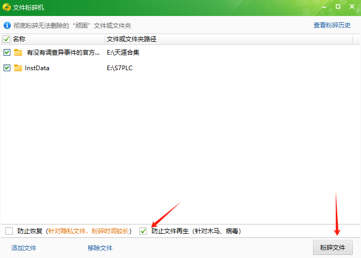This screenshot has height=258, width=361.
Task: Disable the 防止文件再生 checkbox
Action: tap(143, 231)
